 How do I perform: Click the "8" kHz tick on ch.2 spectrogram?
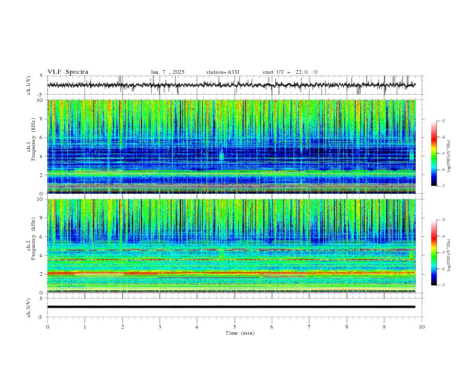point(42,218)
